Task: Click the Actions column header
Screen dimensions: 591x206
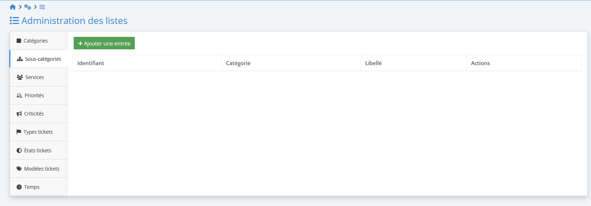Action: [x=524, y=63]
